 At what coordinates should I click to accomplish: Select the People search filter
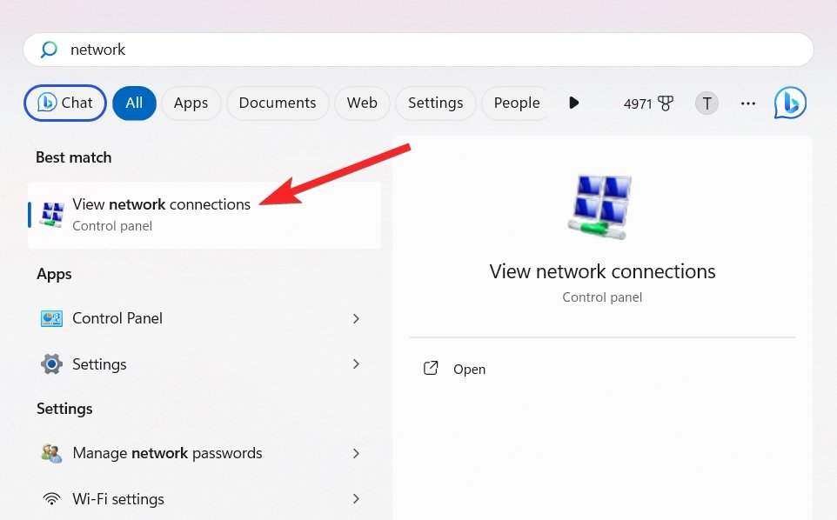(x=516, y=103)
